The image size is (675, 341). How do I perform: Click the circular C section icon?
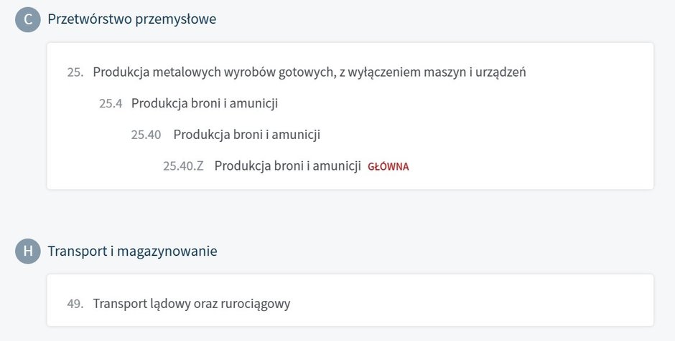(28, 19)
